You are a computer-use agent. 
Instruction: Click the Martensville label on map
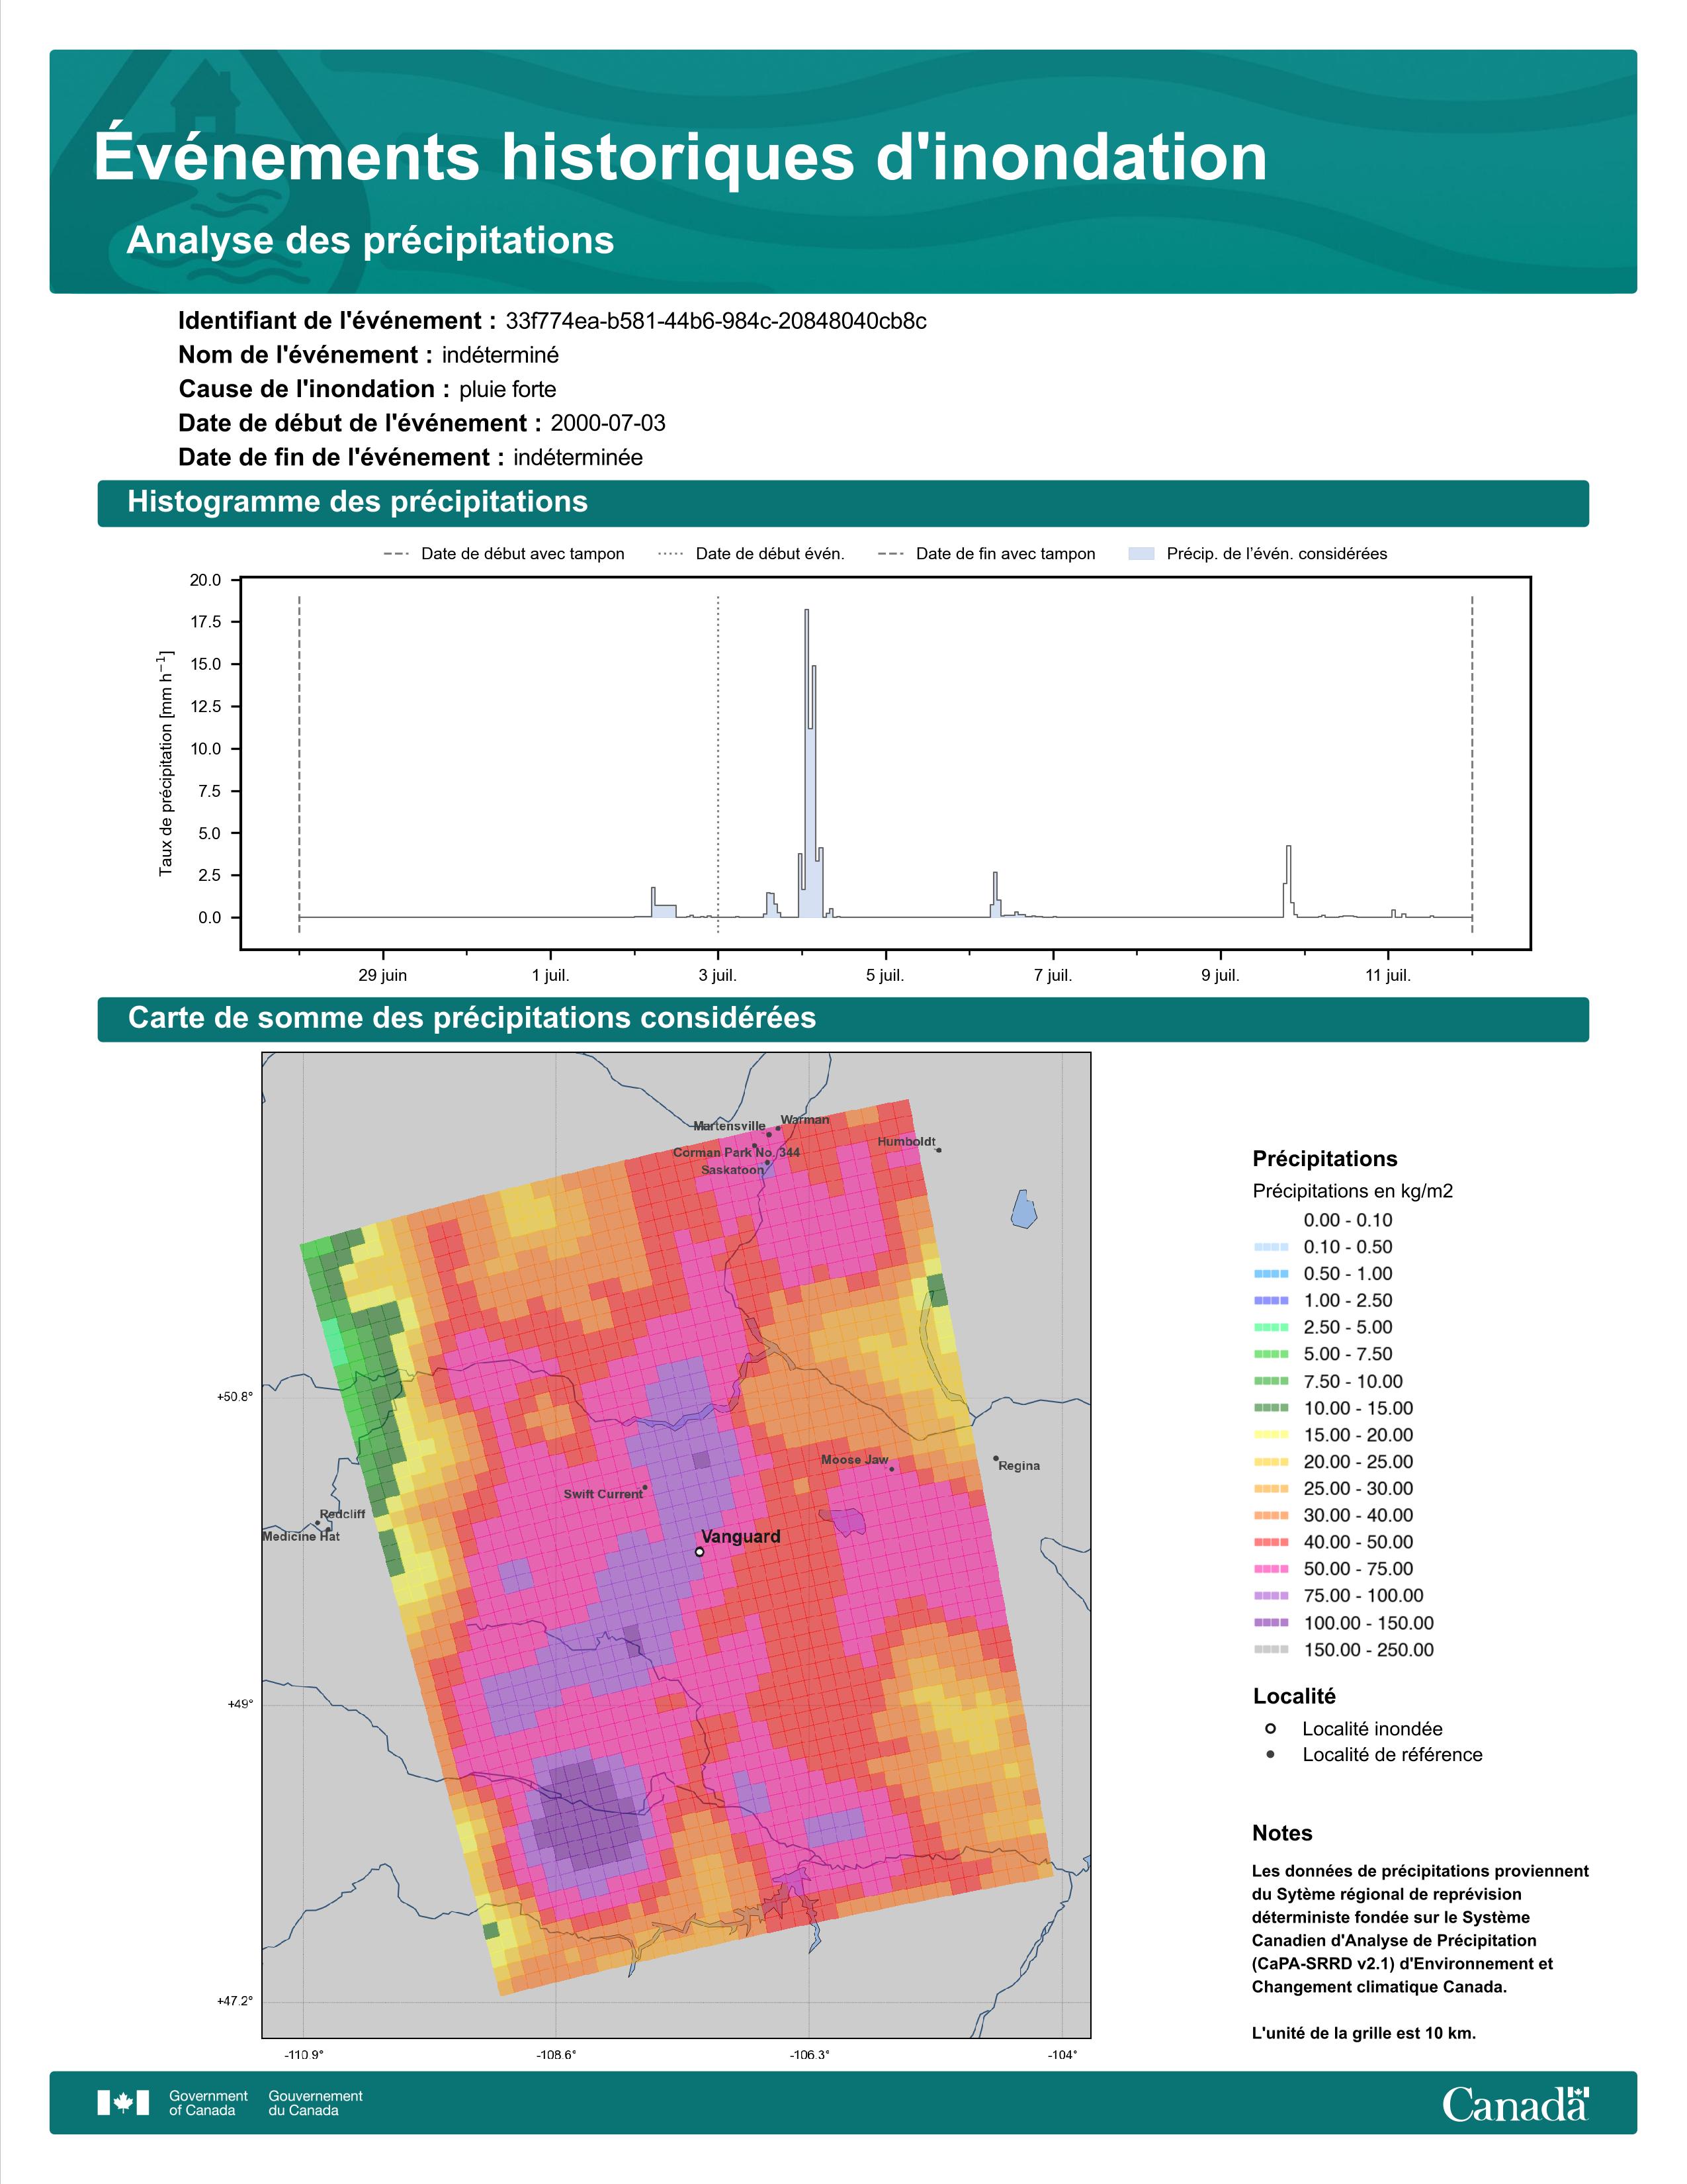point(730,1126)
